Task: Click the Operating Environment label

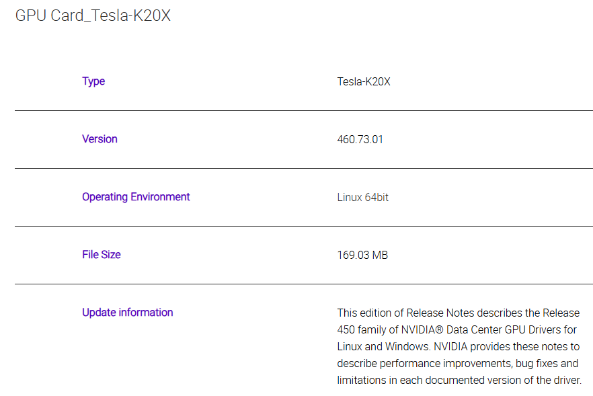Action: pyautogui.click(x=136, y=197)
